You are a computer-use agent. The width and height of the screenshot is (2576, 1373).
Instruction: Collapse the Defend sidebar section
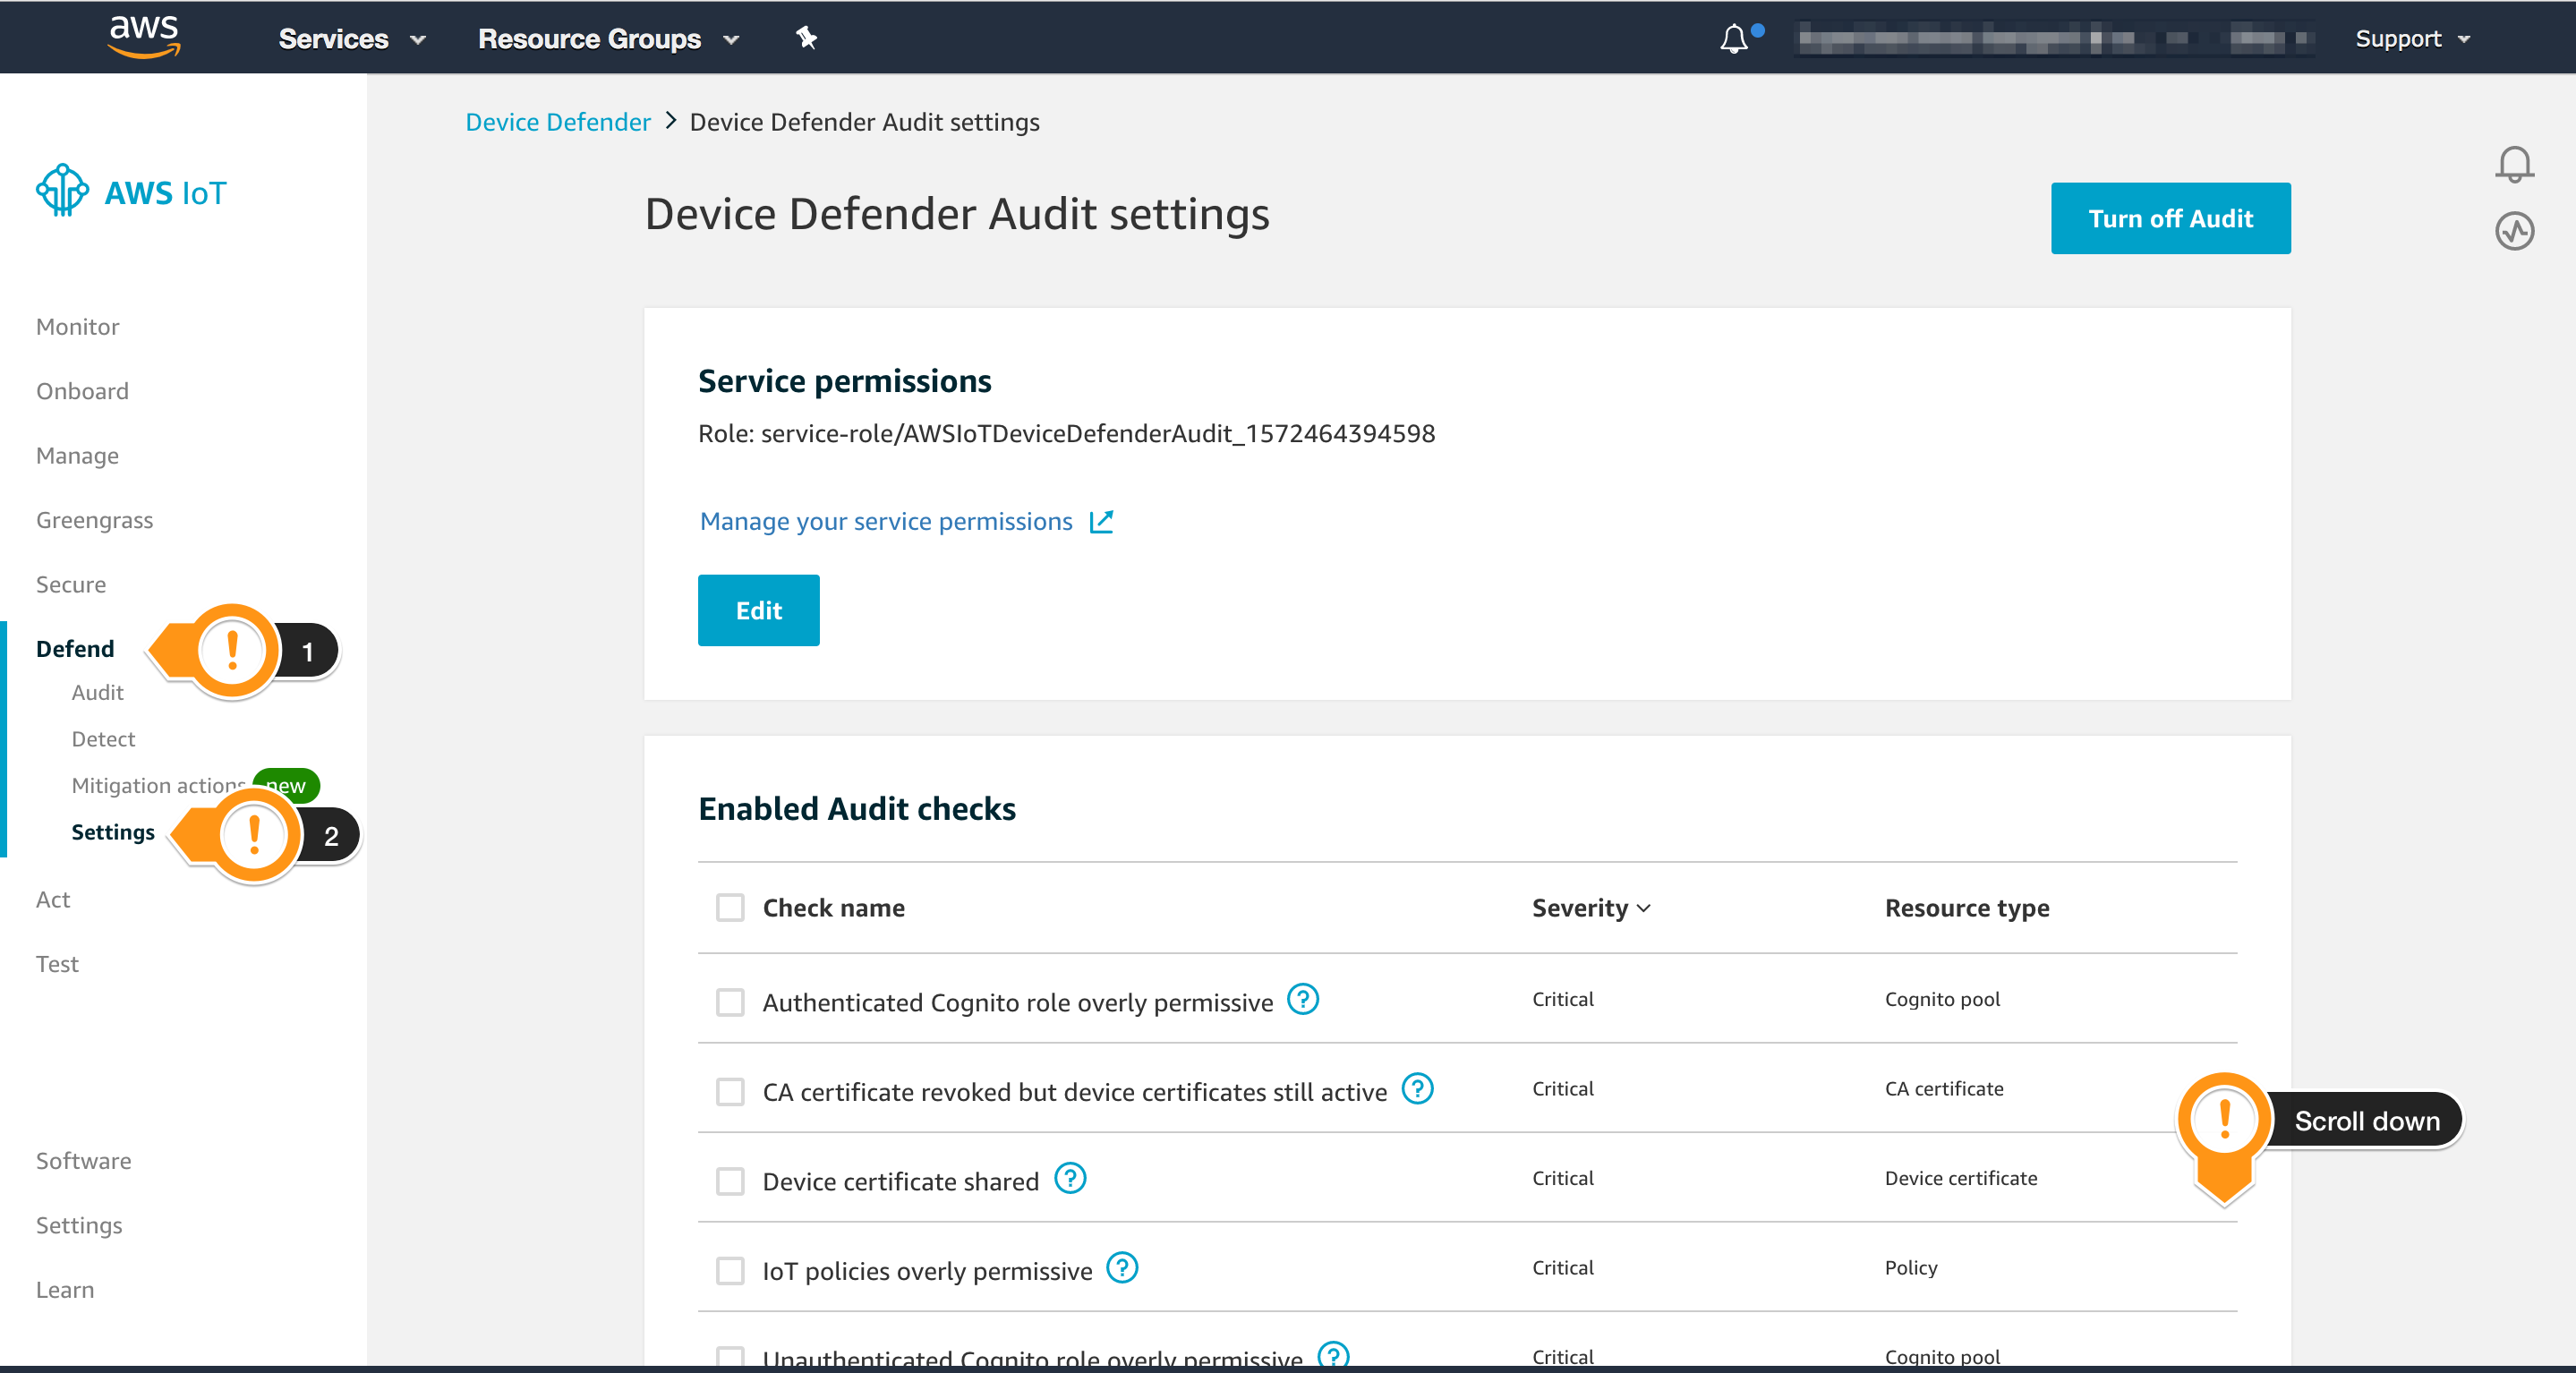click(75, 649)
